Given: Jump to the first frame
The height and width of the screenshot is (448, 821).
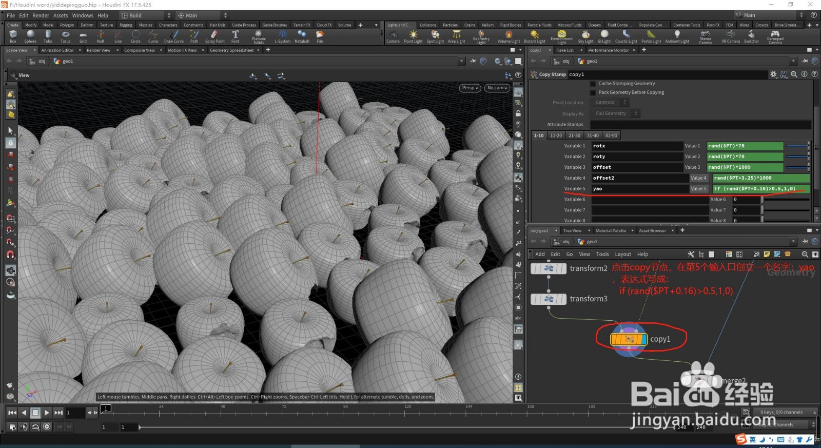Looking at the screenshot, I should point(12,413).
